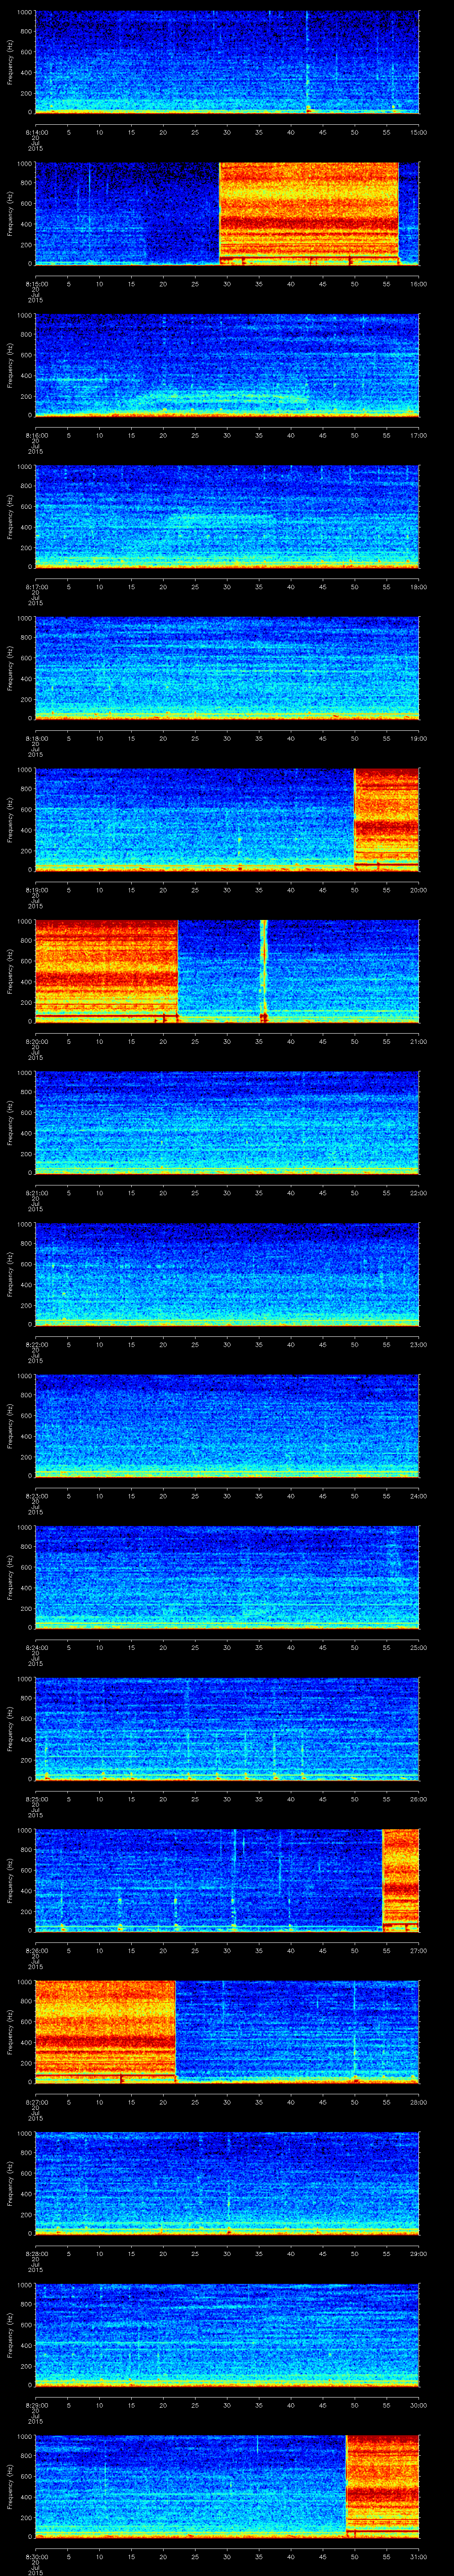This screenshot has width=454, height=2576.
Task: Click the 15:00 end-time label
Action: tap(418, 131)
